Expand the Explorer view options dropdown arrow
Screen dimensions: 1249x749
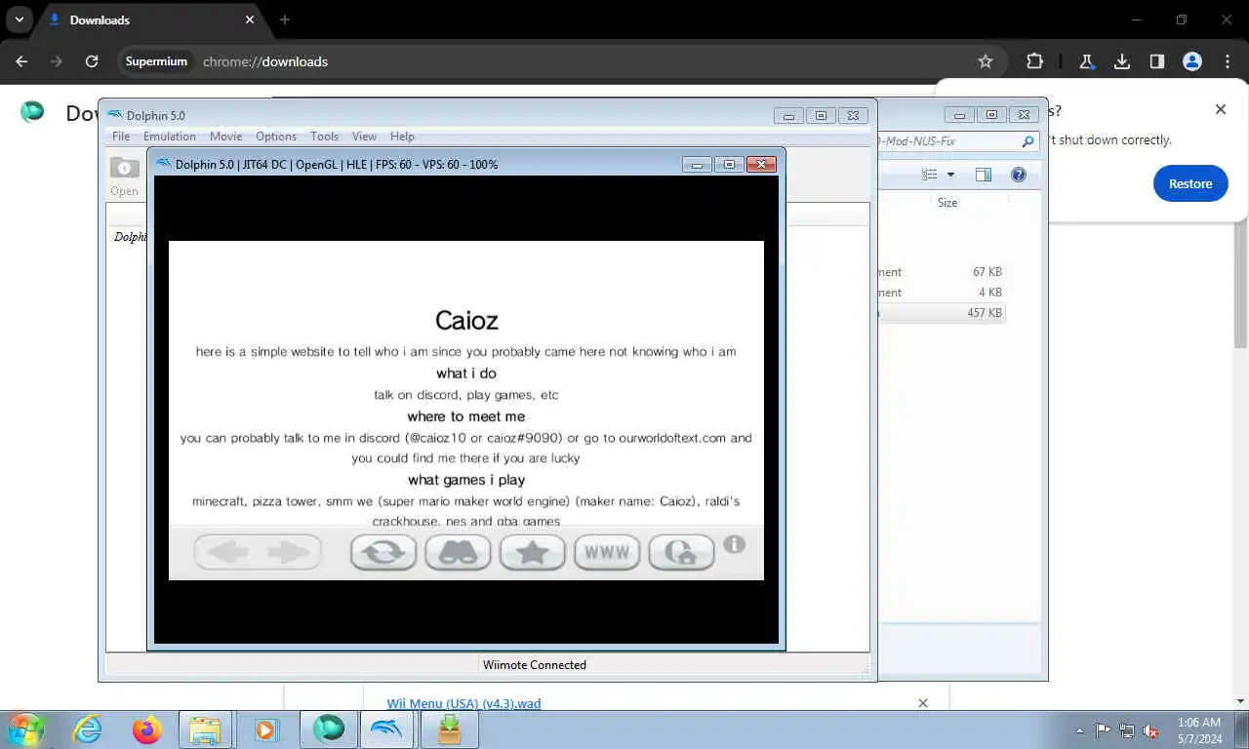pos(950,175)
